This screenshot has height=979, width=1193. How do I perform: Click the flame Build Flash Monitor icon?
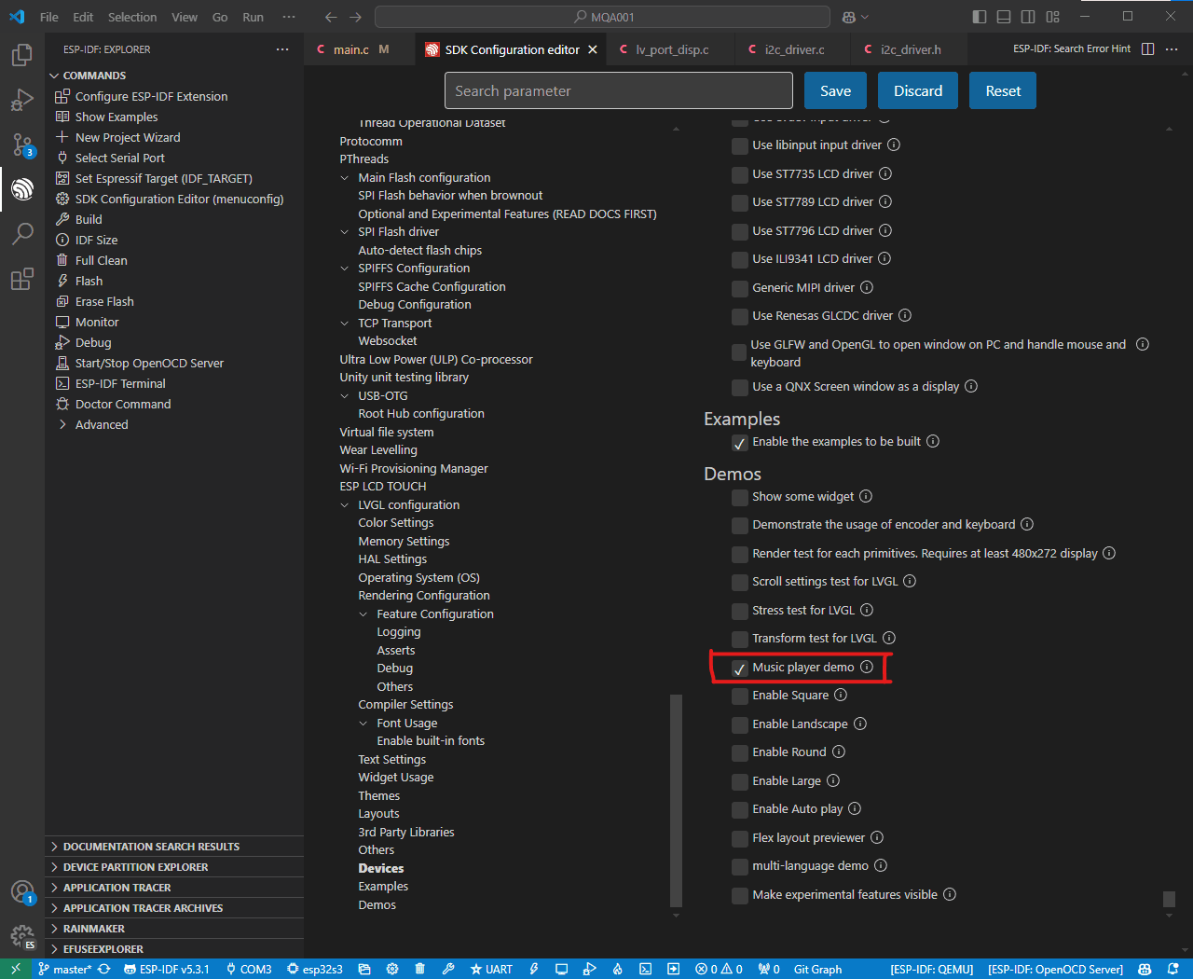pyautogui.click(x=617, y=969)
